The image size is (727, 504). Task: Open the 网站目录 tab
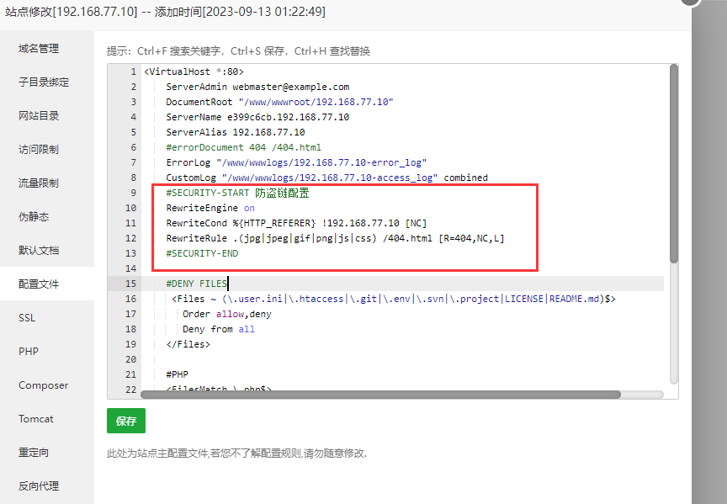click(38, 115)
